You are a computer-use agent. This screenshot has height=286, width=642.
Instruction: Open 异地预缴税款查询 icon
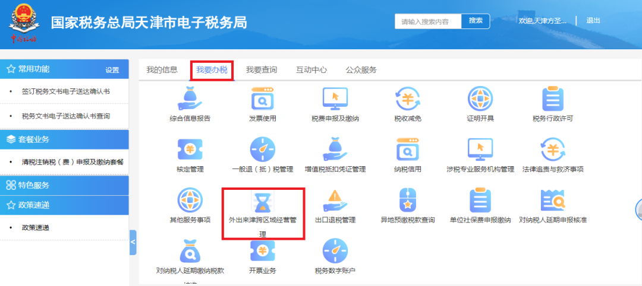coord(408,200)
